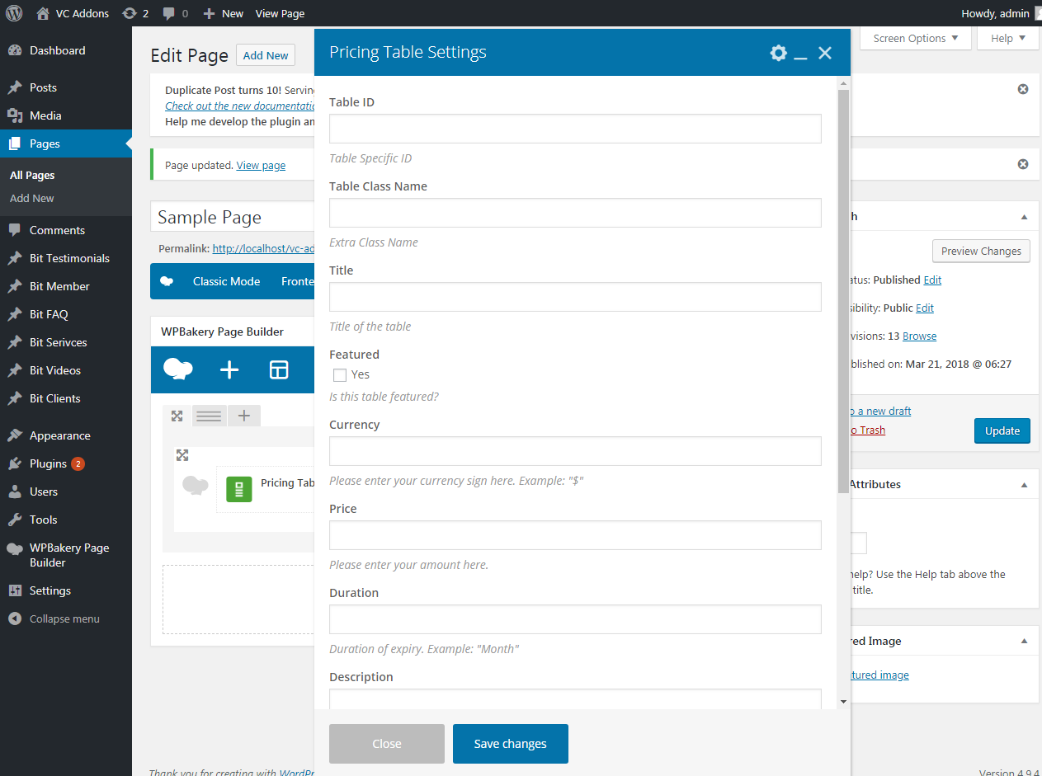This screenshot has height=776, width=1042.
Task: Dismiss the Duplicate Post notice
Action: [1023, 89]
